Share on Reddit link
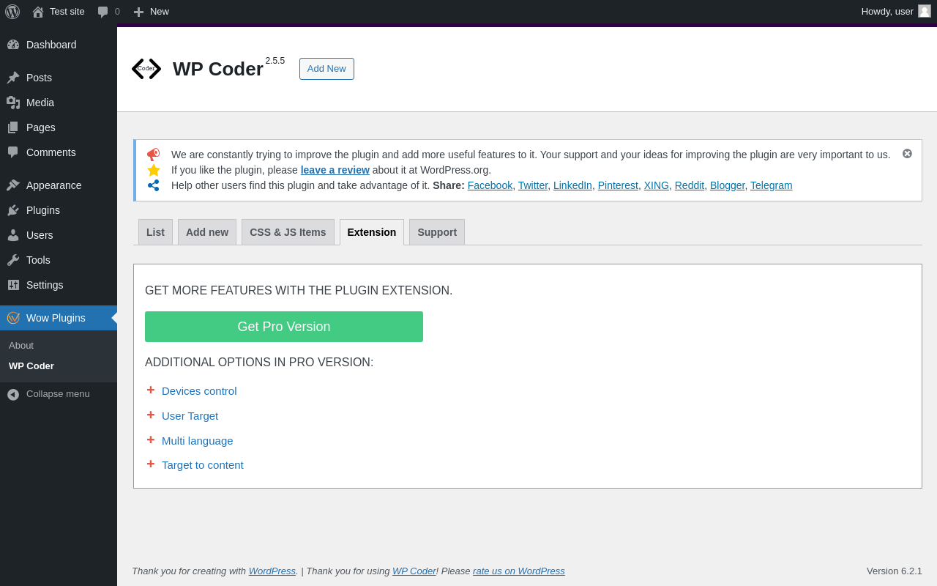 (690, 185)
